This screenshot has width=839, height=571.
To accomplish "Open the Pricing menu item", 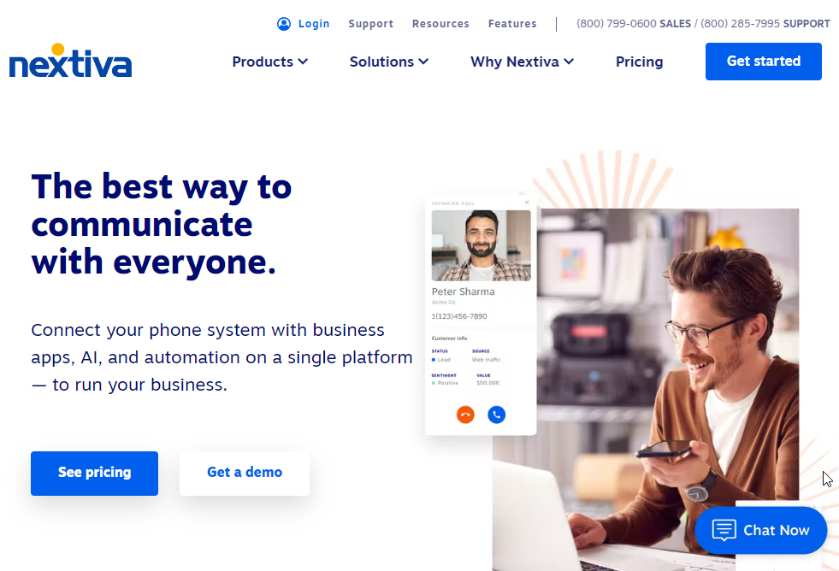I will click(x=639, y=62).
